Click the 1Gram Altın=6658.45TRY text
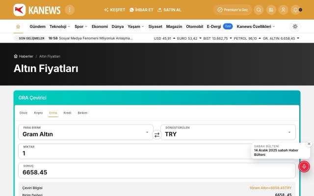 click(x=270, y=188)
